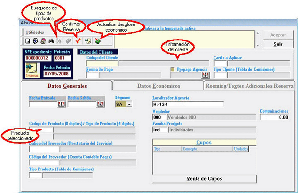Click the new blank document toolbar icon
This screenshot has height=193, width=298.
28,41
